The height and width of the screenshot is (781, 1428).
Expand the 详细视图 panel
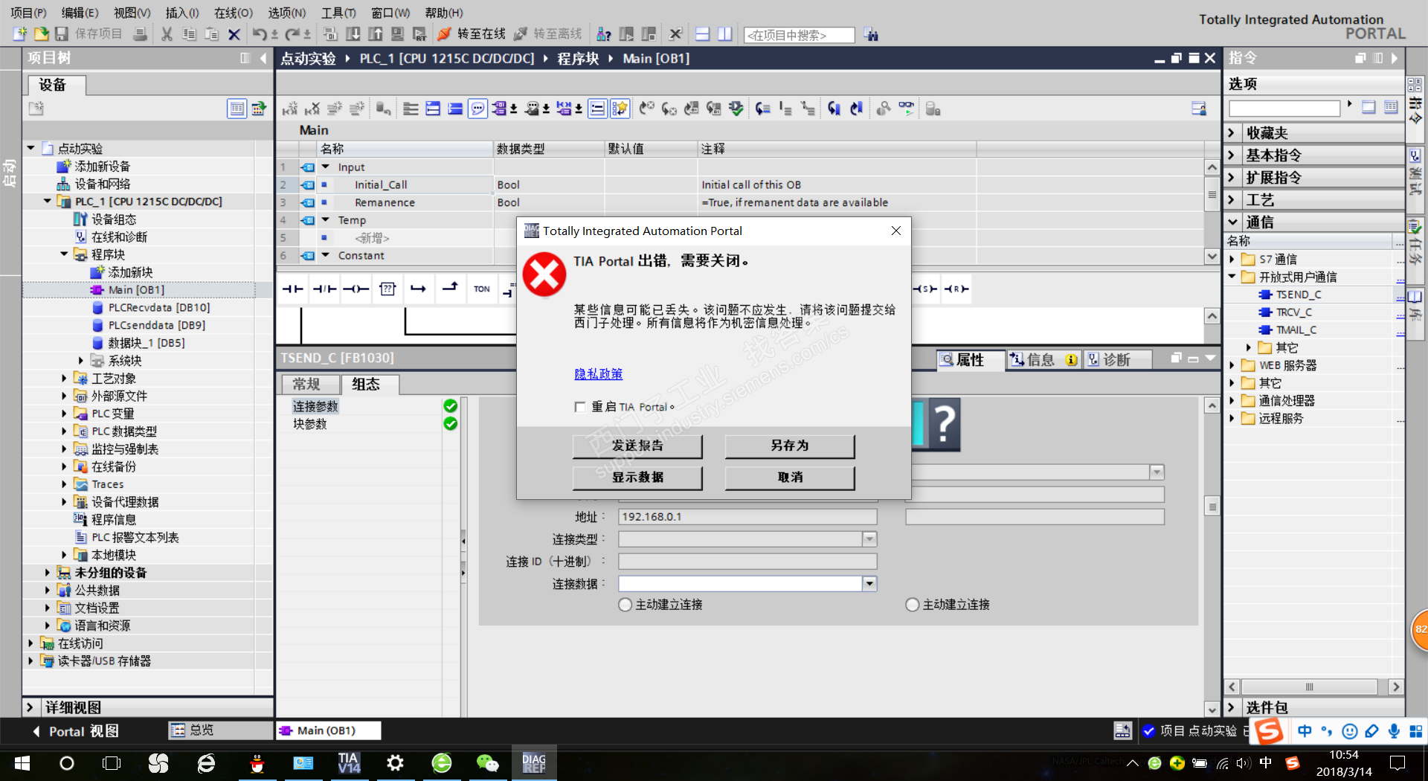pos(30,707)
